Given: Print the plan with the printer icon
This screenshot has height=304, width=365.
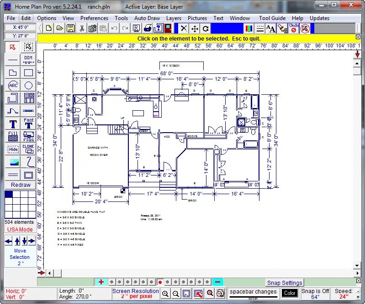Looking at the screenshot, I should coord(148,29).
